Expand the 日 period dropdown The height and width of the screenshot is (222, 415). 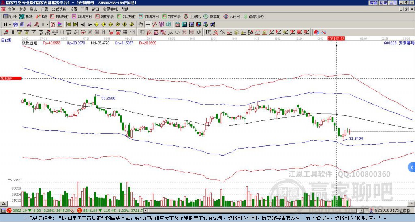[10, 25]
